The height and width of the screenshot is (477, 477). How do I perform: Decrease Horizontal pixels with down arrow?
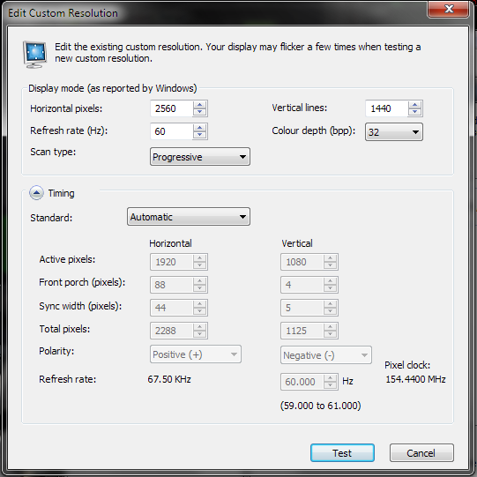tap(200, 112)
